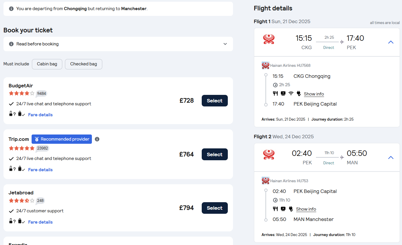Toggle the Checked bag filter
Screen dimensions: 402x245
click(83, 64)
